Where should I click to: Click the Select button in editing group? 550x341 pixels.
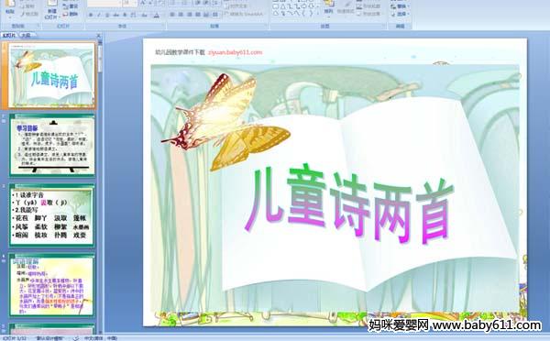point(401,14)
